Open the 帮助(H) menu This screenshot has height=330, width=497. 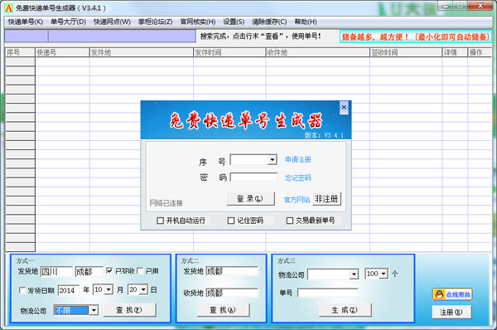tap(306, 22)
